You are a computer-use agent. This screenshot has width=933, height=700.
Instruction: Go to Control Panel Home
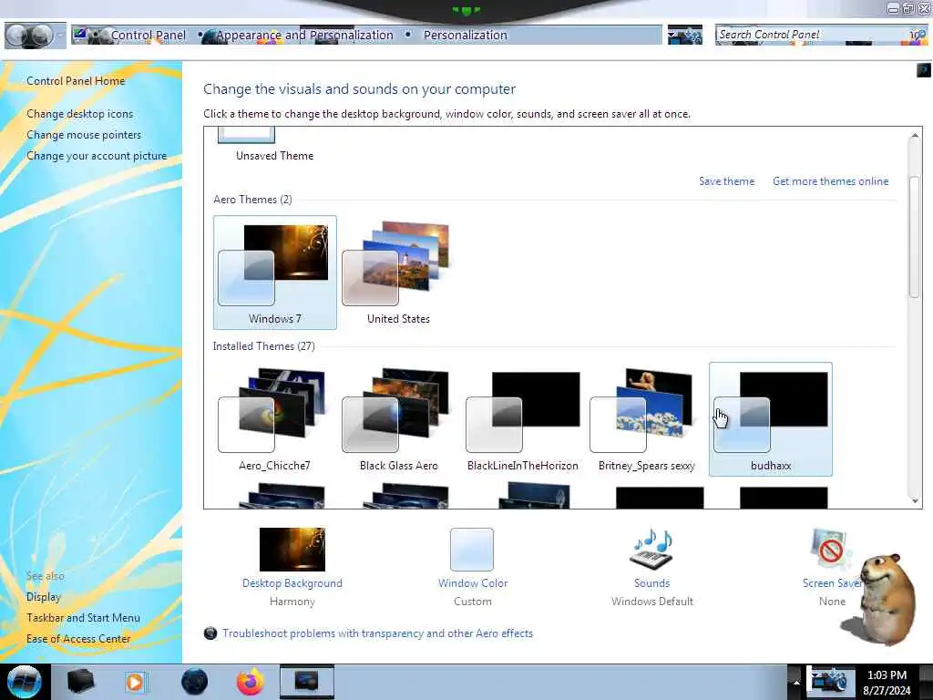click(x=76, y=81)
